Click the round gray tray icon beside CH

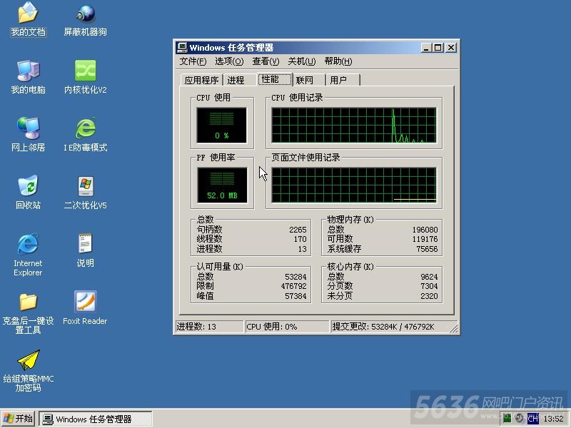520,418
